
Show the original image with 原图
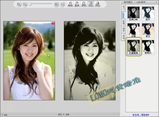[84, 4]
